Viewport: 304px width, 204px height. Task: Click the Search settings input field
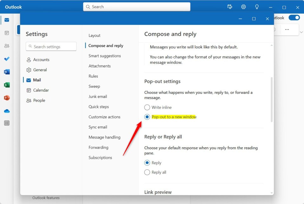point(51,46)
